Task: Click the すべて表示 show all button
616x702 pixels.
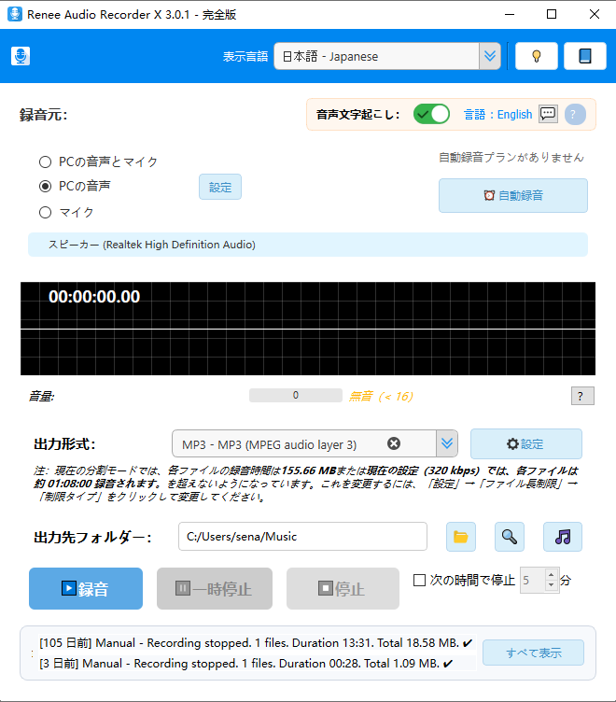Action: (533, 653)
